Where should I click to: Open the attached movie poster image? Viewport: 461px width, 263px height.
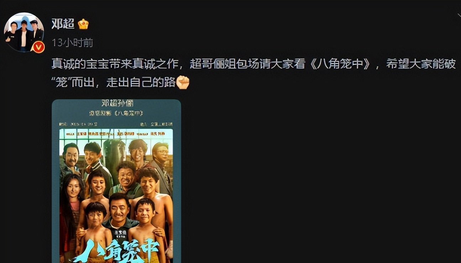(116, 181)
